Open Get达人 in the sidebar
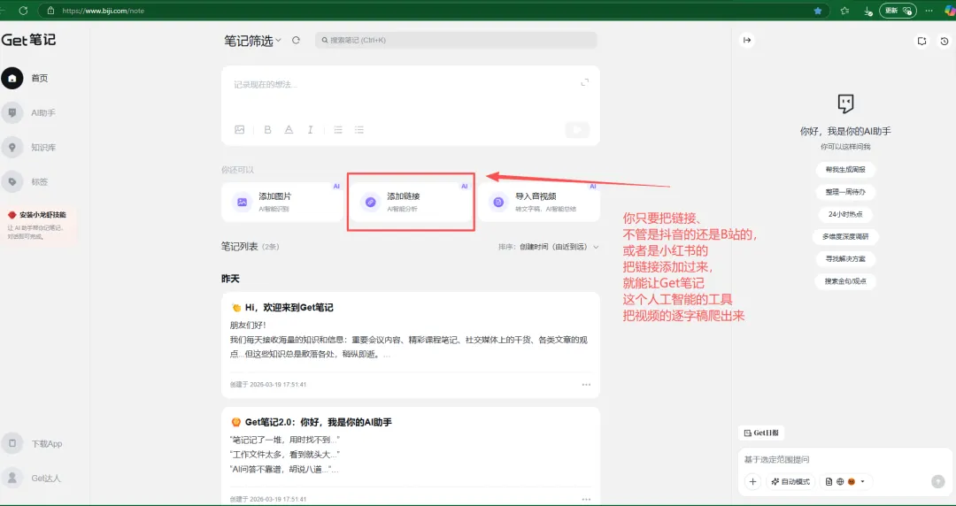 click(32, 478)
